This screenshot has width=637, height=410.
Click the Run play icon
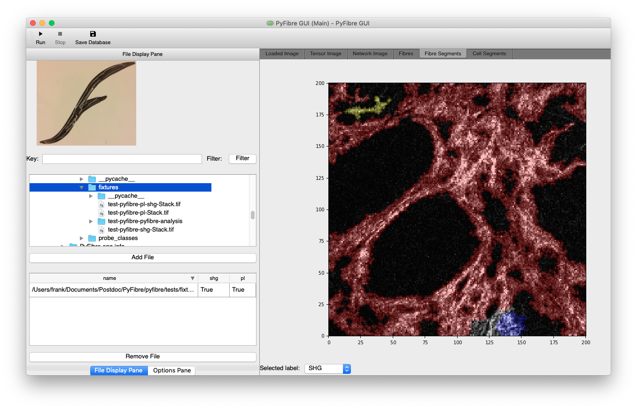(40, 34)
